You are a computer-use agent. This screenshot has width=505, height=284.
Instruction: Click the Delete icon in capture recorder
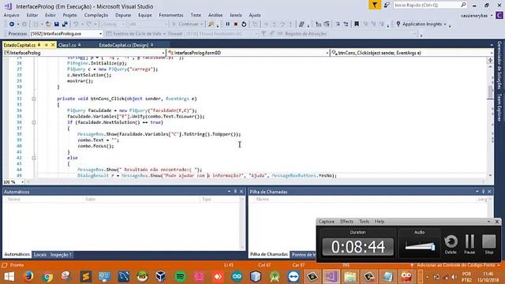point(451,244)
